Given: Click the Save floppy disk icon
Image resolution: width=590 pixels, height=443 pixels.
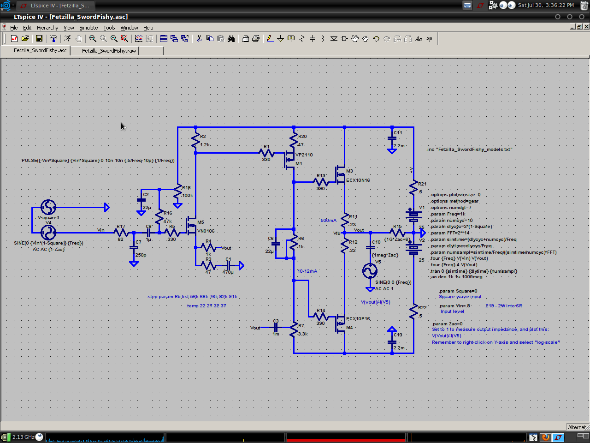Looking at the screenshot, I should tap(39, 39).
